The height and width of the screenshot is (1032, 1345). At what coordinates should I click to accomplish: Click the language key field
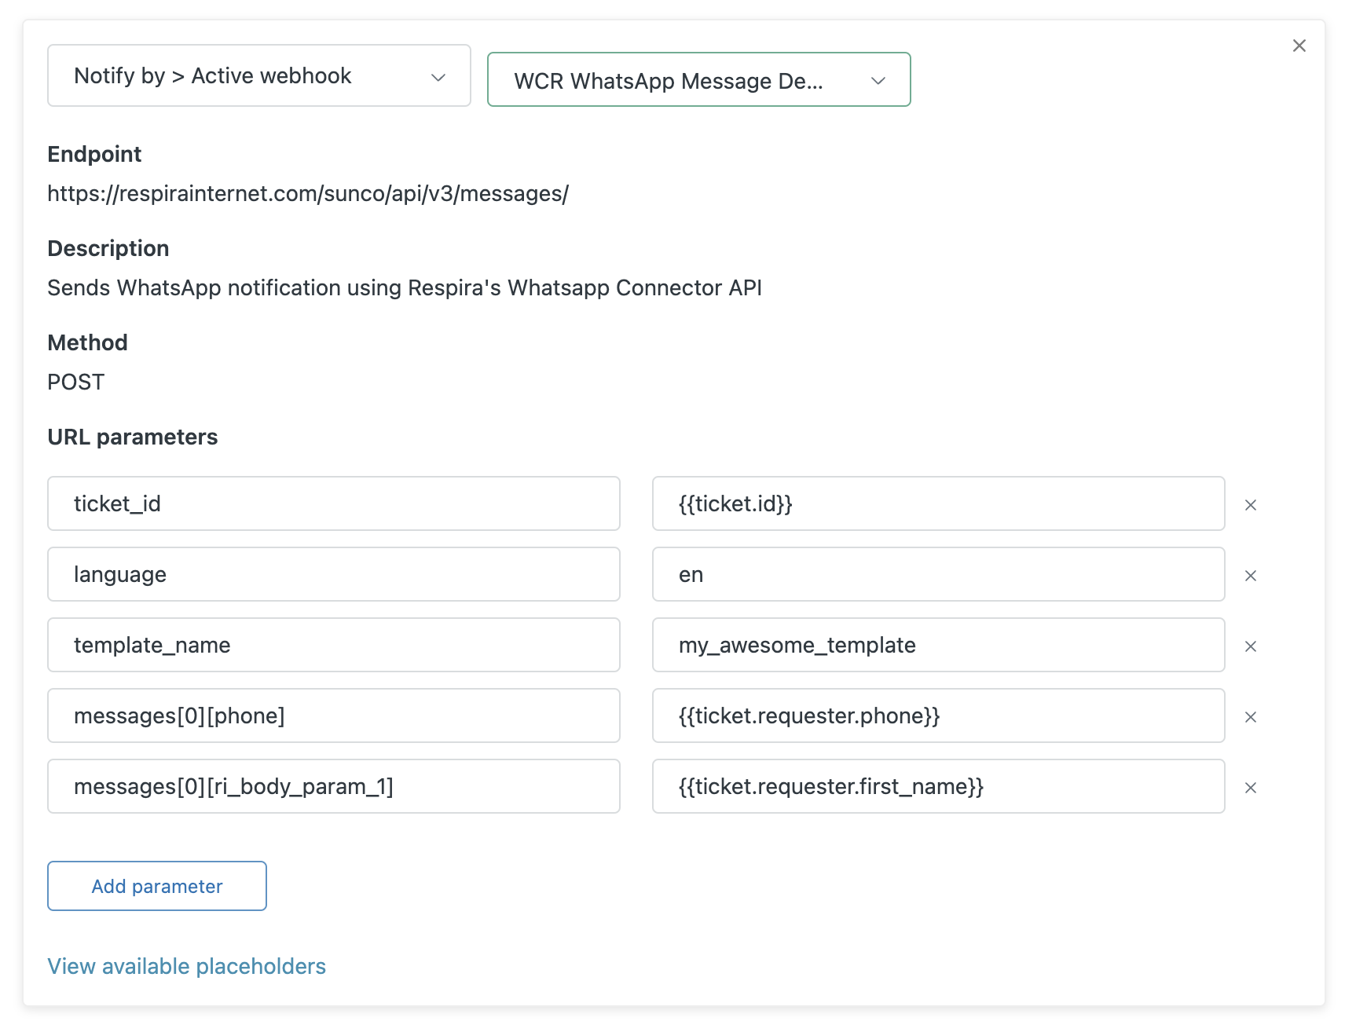333,574
